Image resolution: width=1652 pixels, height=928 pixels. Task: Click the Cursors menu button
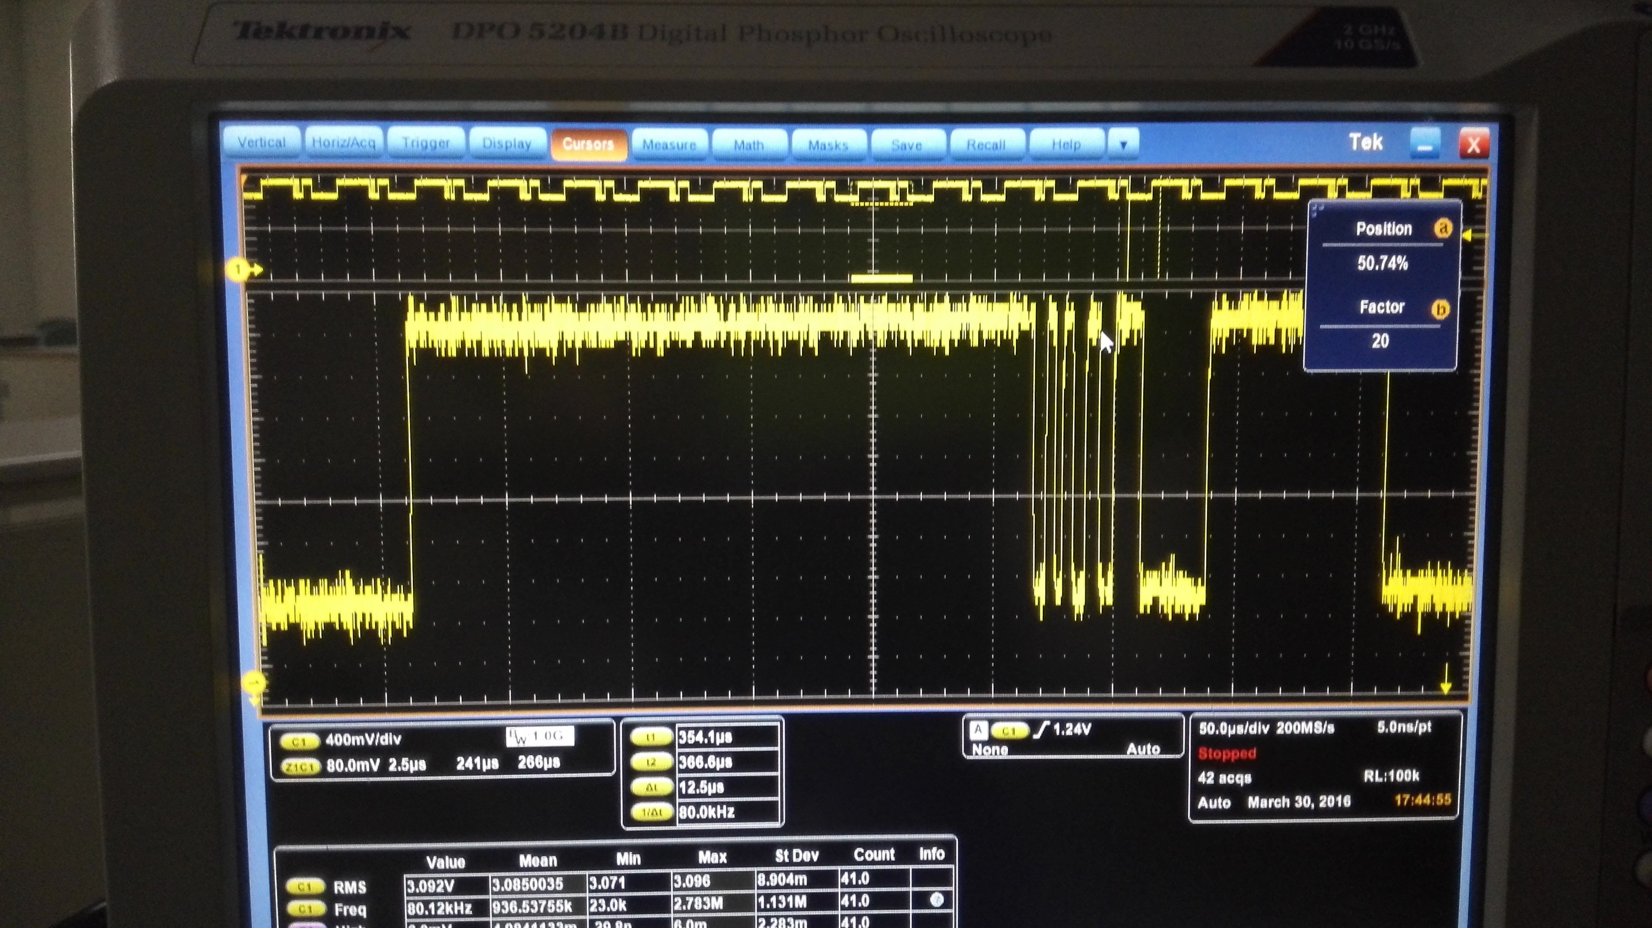588,144
